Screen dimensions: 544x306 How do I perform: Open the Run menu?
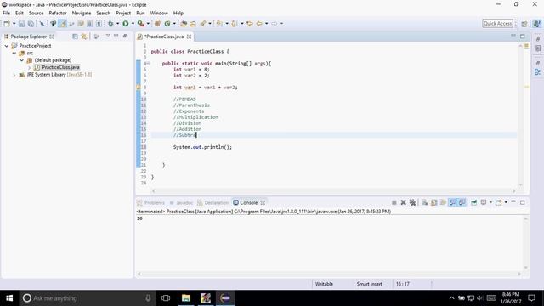[140, 14]
